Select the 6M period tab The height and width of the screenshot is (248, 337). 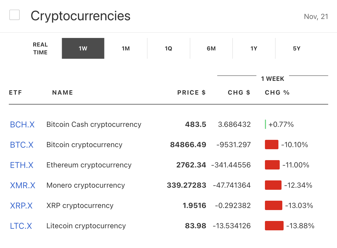pos(211,49)
